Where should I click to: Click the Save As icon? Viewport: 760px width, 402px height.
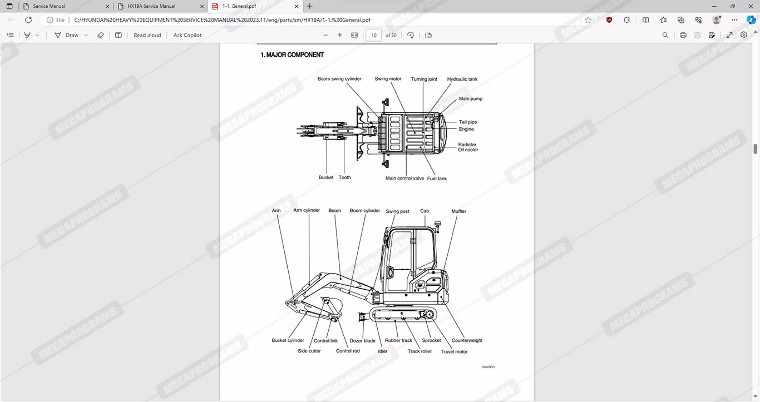click(712, 35)
